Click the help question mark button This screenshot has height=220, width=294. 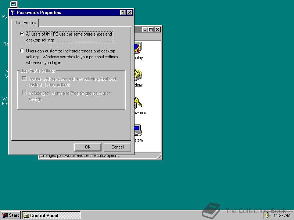[x=123, y=12]
